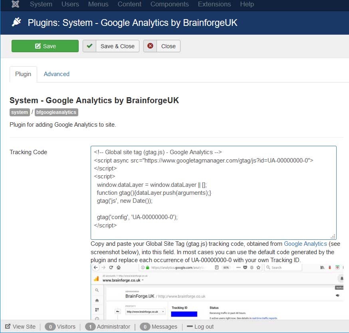Click the 'system' label badge
This screenshot has height=333, width=349.
coord(20,112)
